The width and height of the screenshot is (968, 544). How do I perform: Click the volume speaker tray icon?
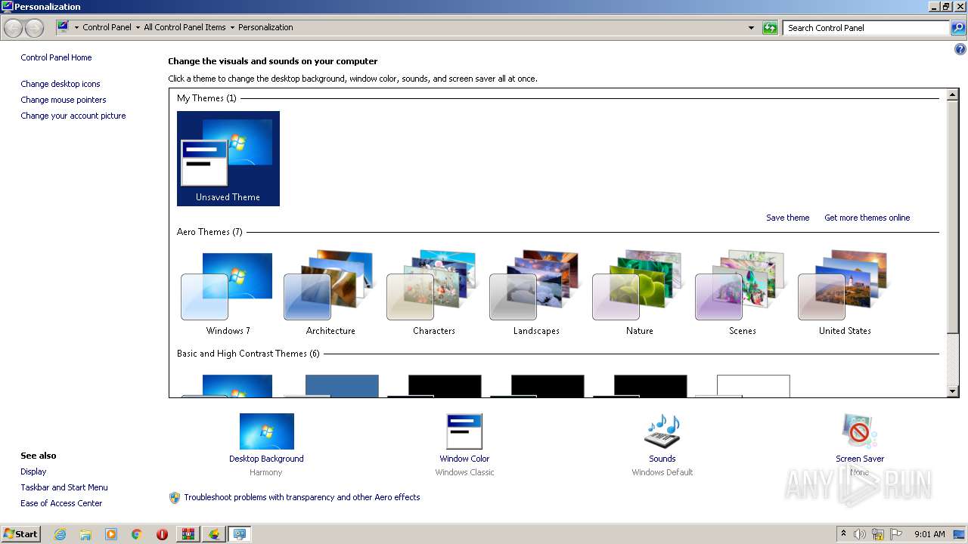click(x=860, y=534)
